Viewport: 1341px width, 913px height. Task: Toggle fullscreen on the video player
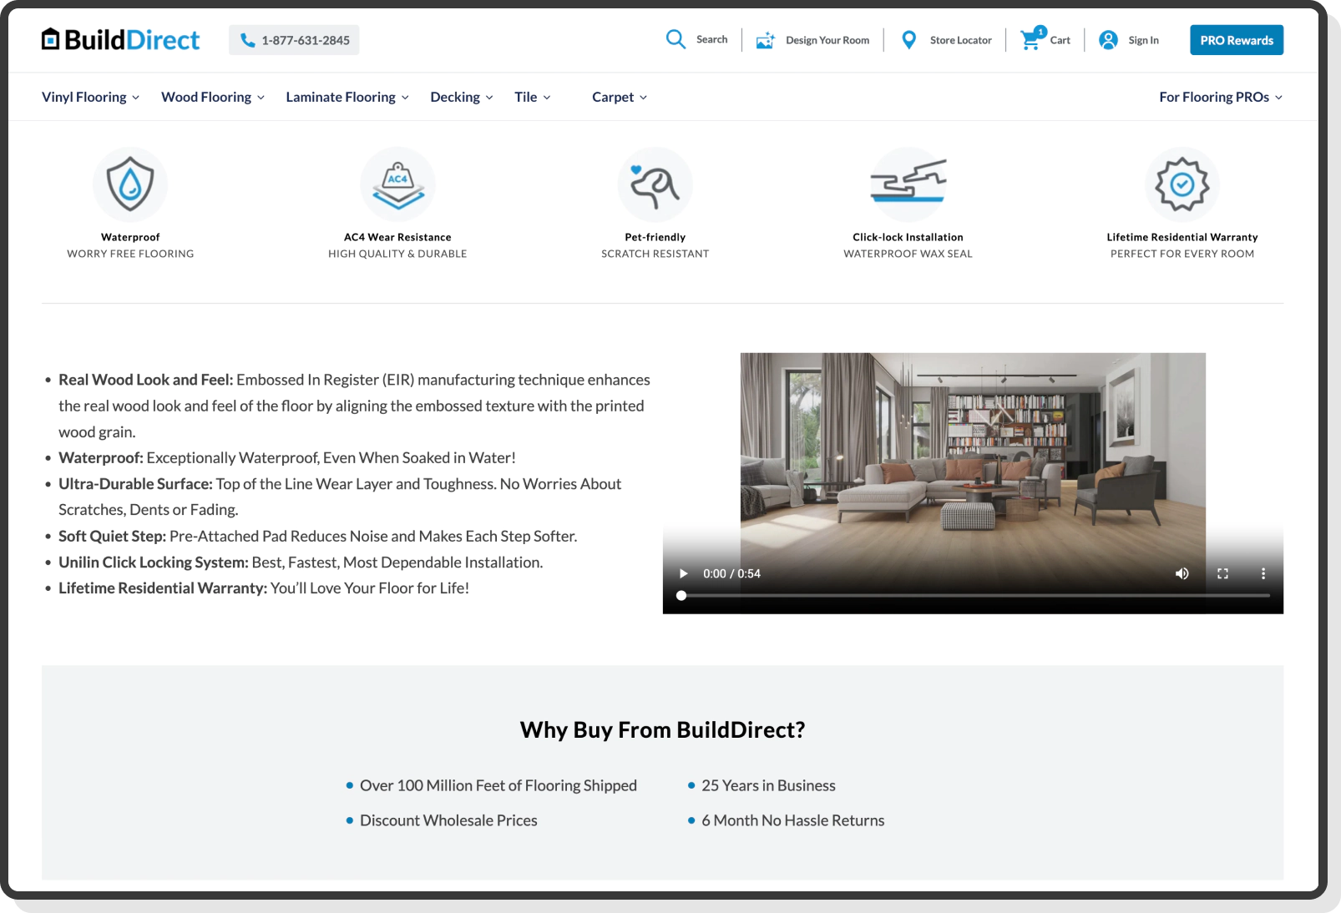coord(1222,573)
